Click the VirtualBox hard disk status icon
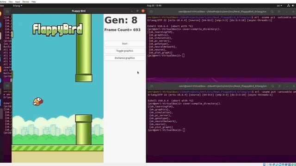The height and width of the screenshot is (166, 296). [x=264, y=165]
